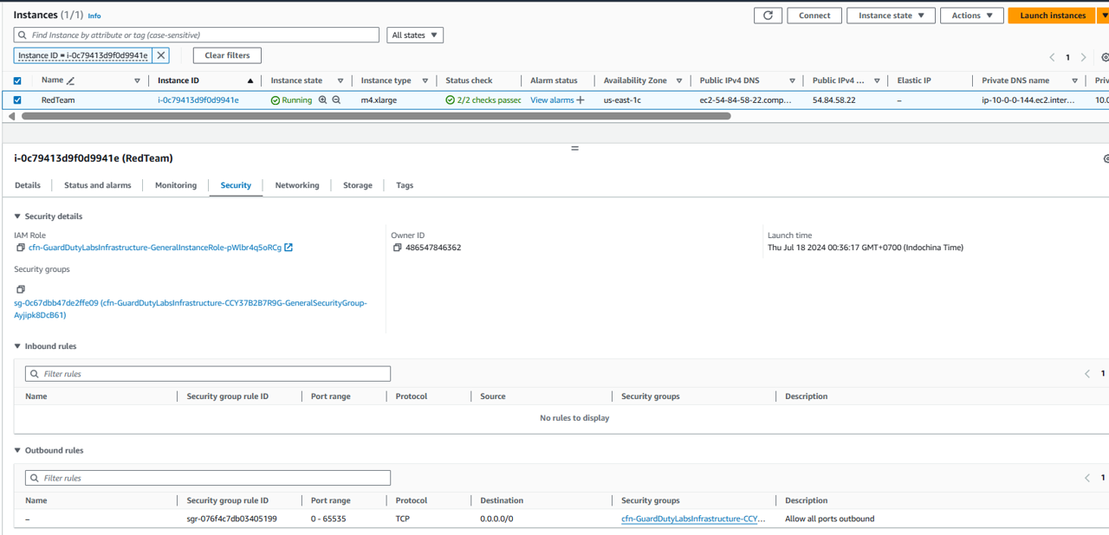The width and height of the screenshot is (1109, 535).
Task: Click the horizontal table scrollbar
Action: 376,116
